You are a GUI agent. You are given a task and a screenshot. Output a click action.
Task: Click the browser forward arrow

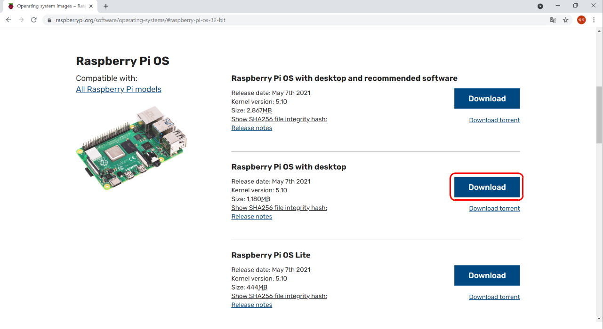click(21, 20)
